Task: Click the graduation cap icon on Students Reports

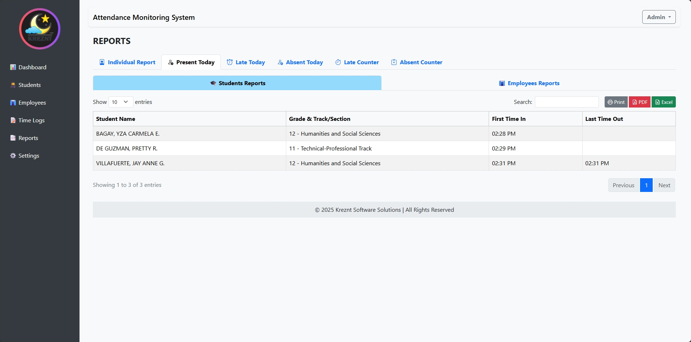Action: coord(213,83)
